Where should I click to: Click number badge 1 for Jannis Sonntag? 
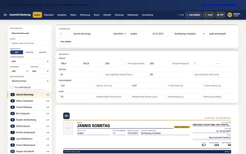pyautogui.click(x=13, y=95)
